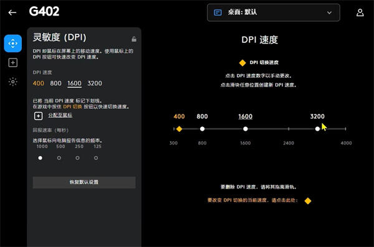
Task: Click the 400 yellow diamond slider handle
Action: click(179, 129)
